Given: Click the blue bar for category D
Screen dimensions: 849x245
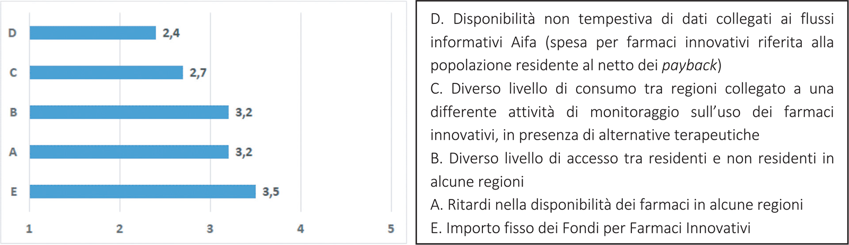Looking at the screenshot, I should 93,33.
